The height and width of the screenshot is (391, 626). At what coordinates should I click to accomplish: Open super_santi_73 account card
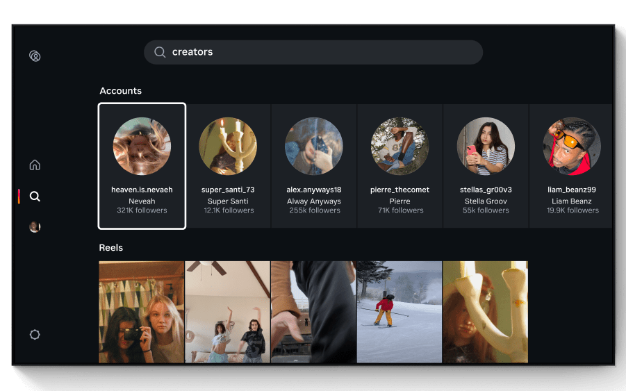(228, 166)
